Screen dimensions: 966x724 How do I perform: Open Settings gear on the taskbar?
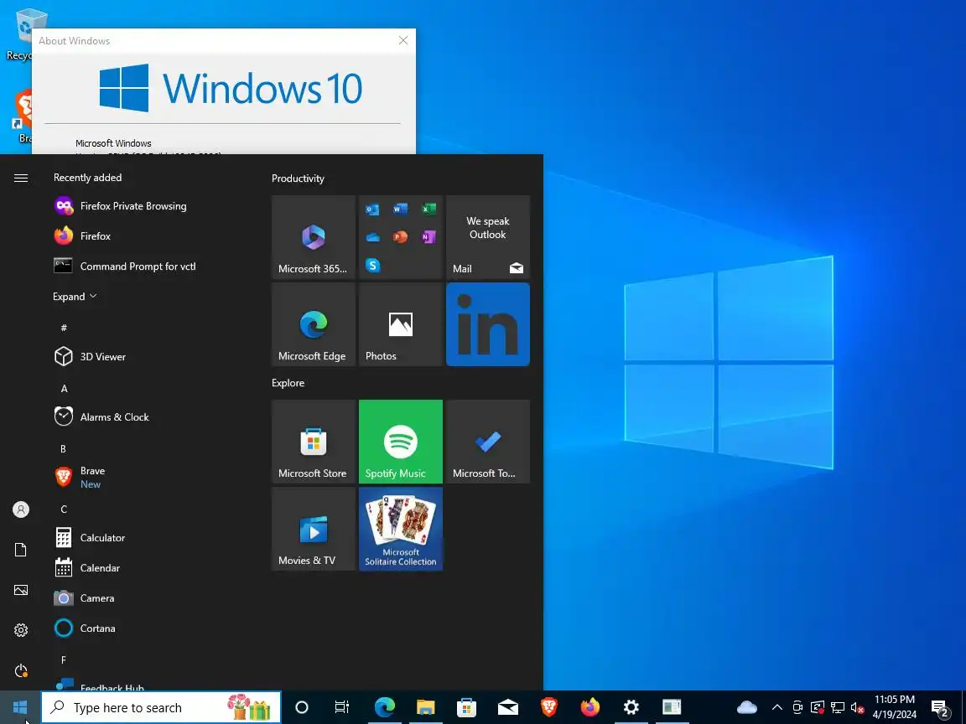(631, 707)
